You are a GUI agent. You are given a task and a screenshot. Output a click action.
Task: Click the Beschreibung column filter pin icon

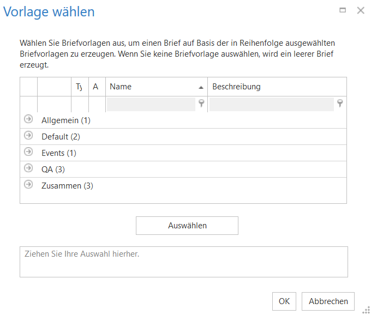pos(340,104)
